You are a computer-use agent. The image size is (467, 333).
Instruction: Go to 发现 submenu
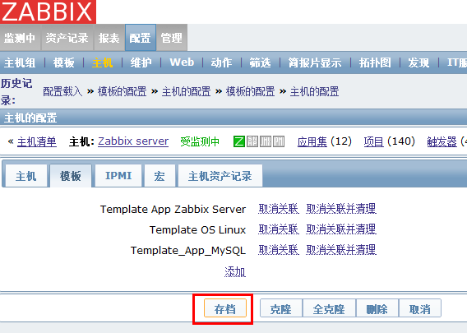(x=418, y=62)
